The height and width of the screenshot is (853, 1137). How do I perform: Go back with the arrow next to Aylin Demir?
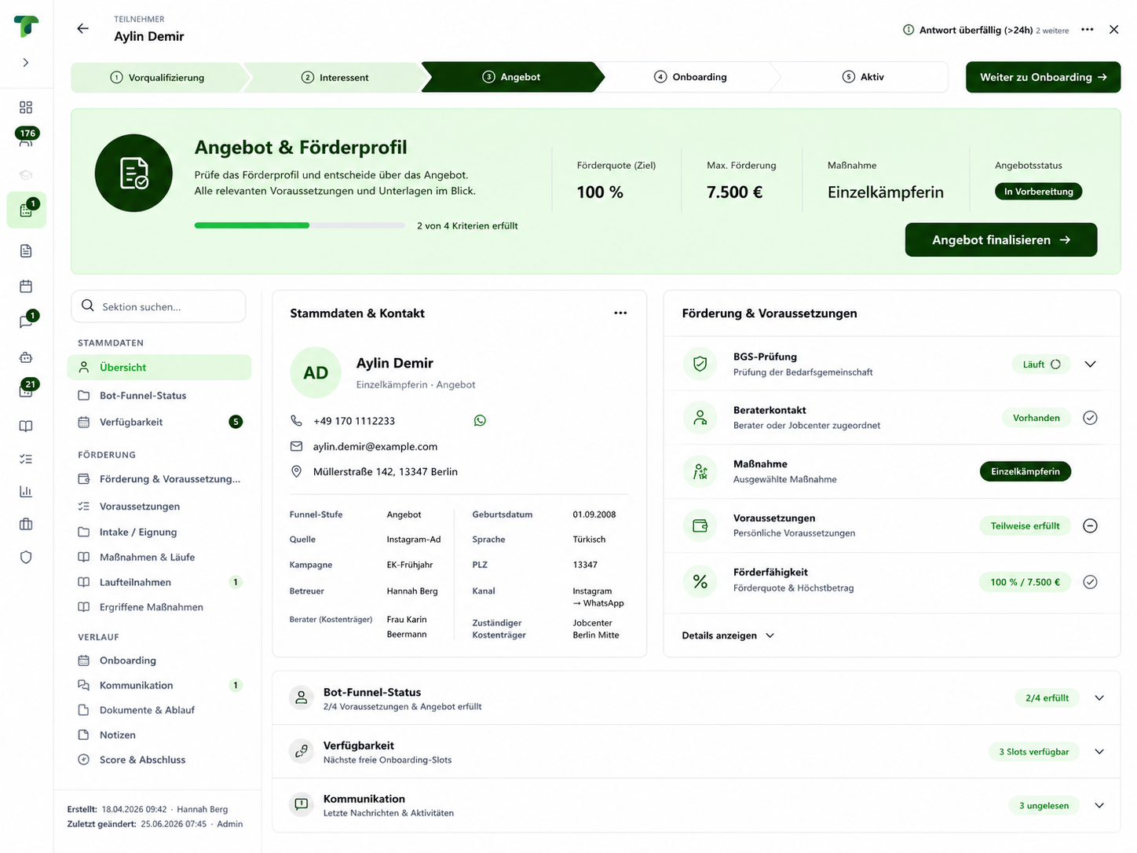[x=82, y=28]
